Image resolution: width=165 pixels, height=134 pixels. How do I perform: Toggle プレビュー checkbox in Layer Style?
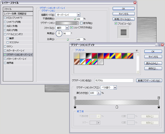pos(116,23)
